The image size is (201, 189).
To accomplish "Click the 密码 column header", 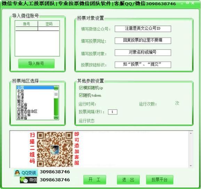I will pyautogui.click(x=49, y=24).
